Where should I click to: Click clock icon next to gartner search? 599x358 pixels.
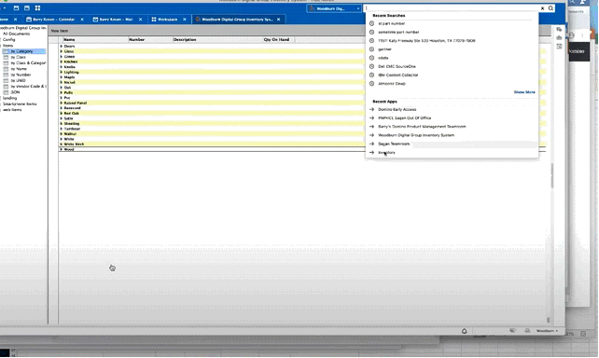pyautogui.click(x=371, y=49)
